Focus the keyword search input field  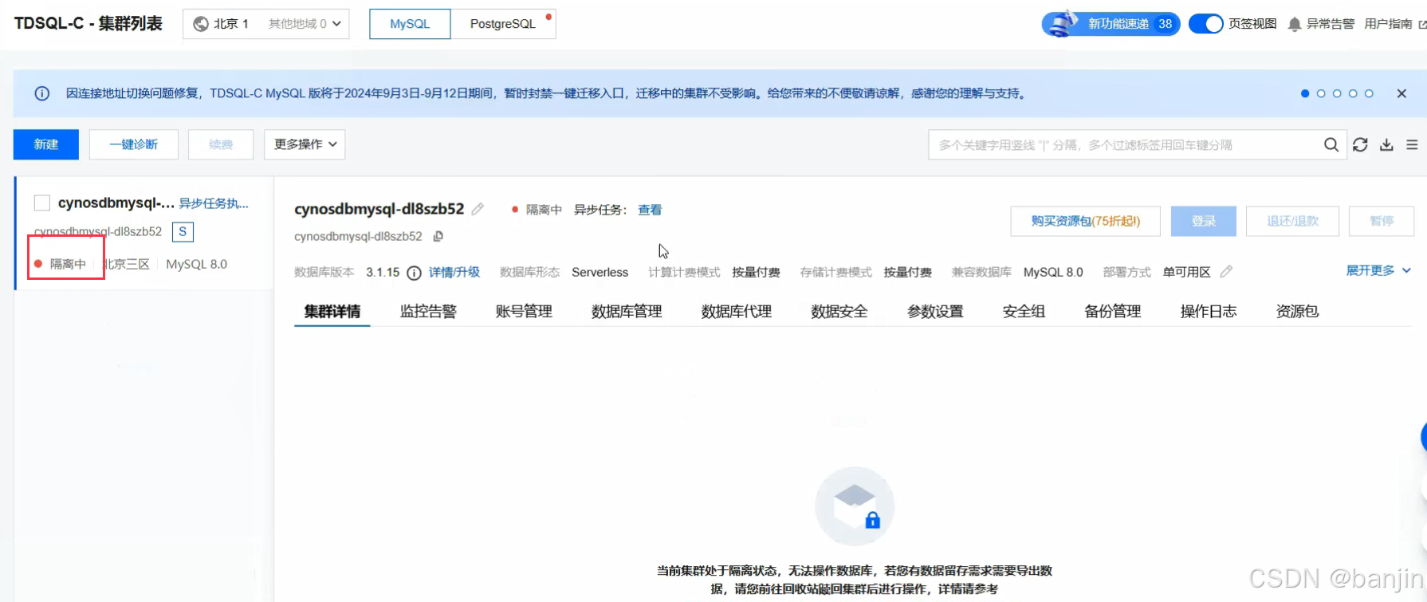pos(1124,145)
